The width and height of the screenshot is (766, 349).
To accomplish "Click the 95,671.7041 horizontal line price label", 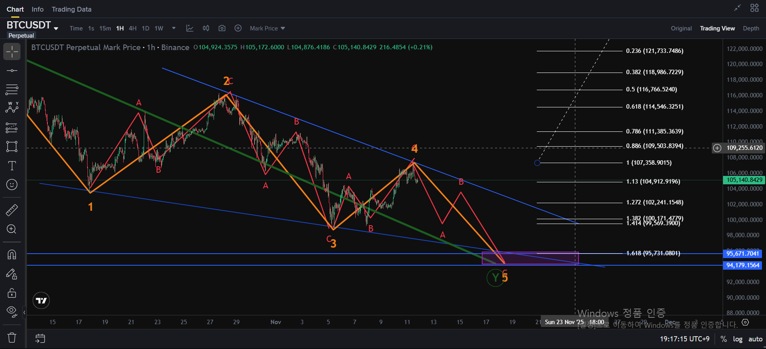I will tap(742, 254).
